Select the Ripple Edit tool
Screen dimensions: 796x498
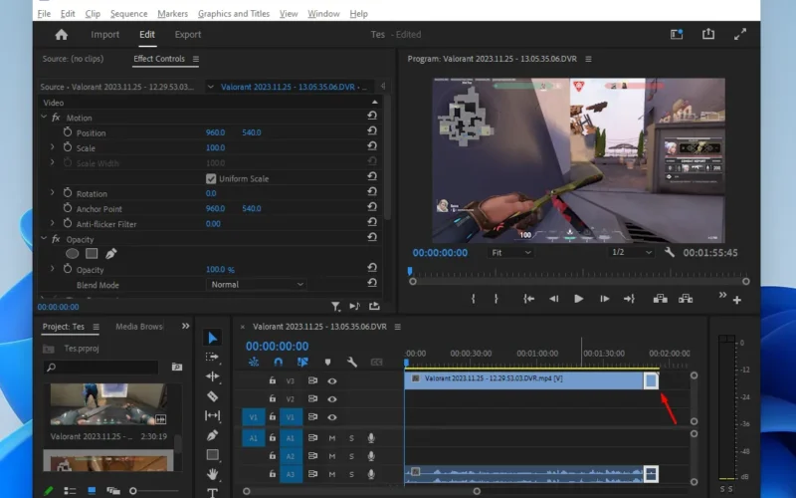pyautogui.click(x=213, y=376)
